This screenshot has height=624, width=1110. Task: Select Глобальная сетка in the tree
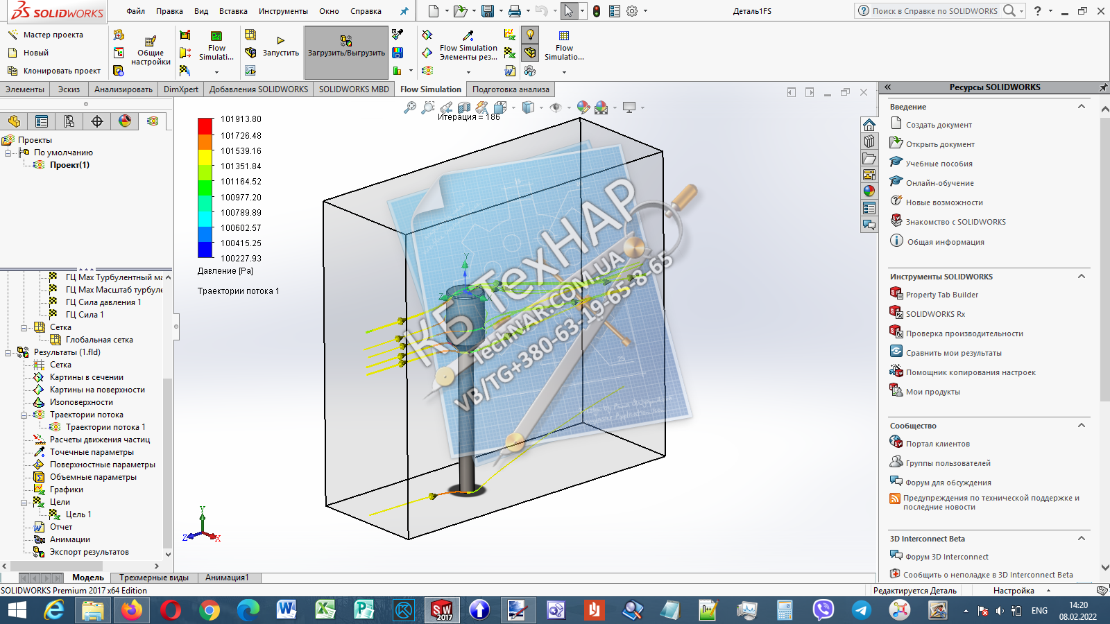(x=99, y=340)
